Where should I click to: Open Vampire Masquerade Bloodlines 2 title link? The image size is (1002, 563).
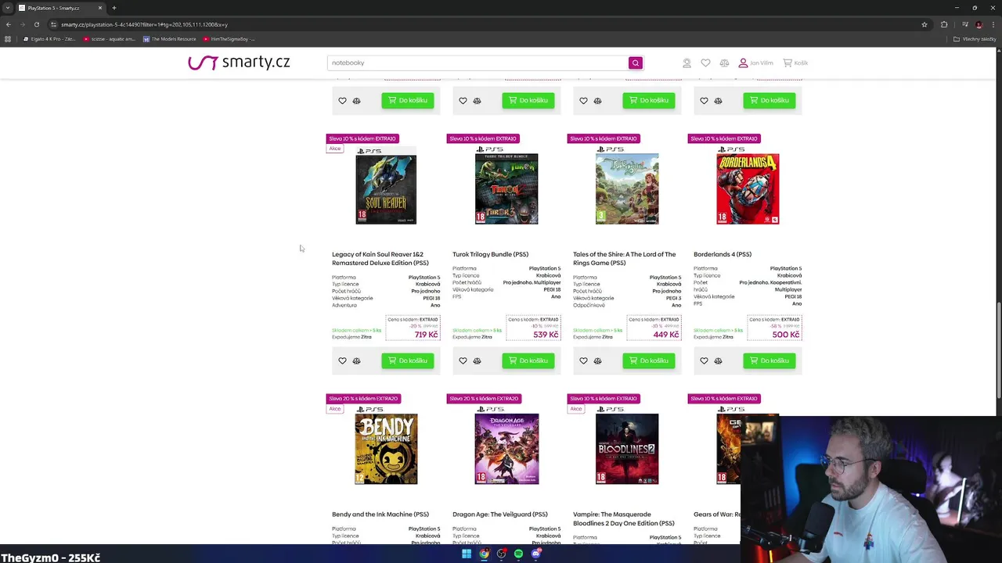pos(623,518)
